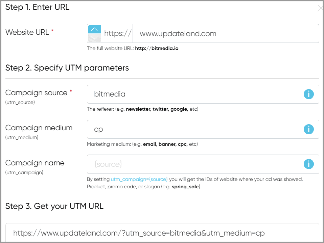Click the blue up arrow protocol switcher
Image resolution: width=324 pixels, height=243 pixels.
tap(94, 29)
